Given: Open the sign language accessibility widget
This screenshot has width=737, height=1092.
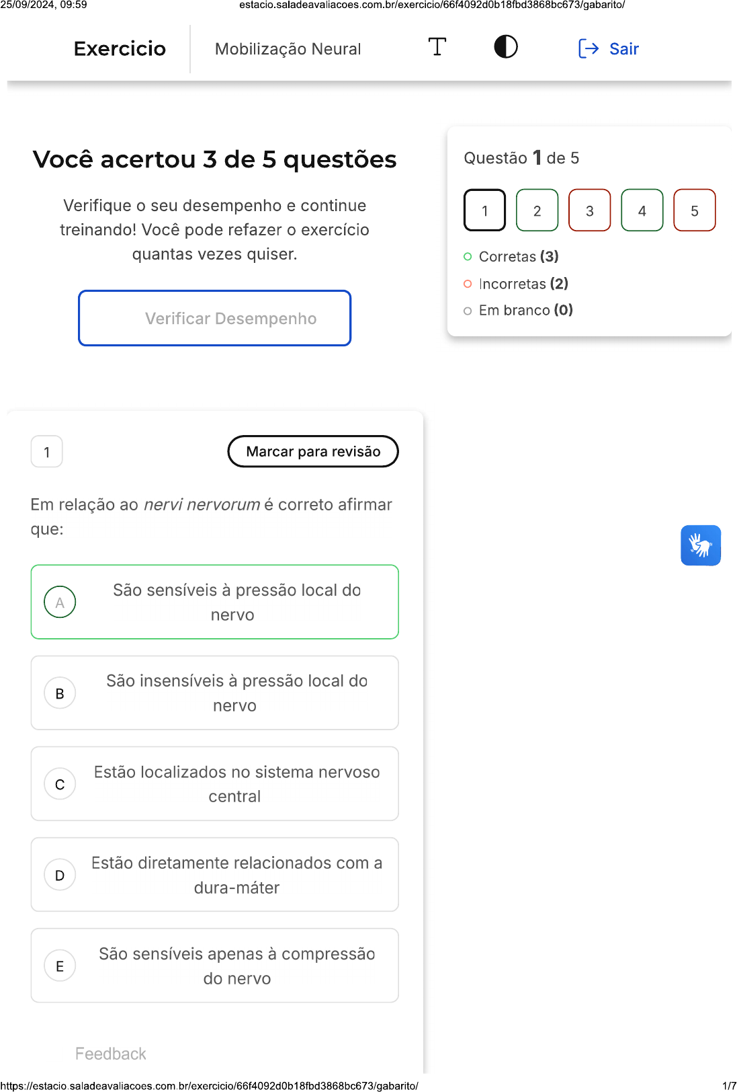Looking at the screenshot, I should tap(700, 545).
